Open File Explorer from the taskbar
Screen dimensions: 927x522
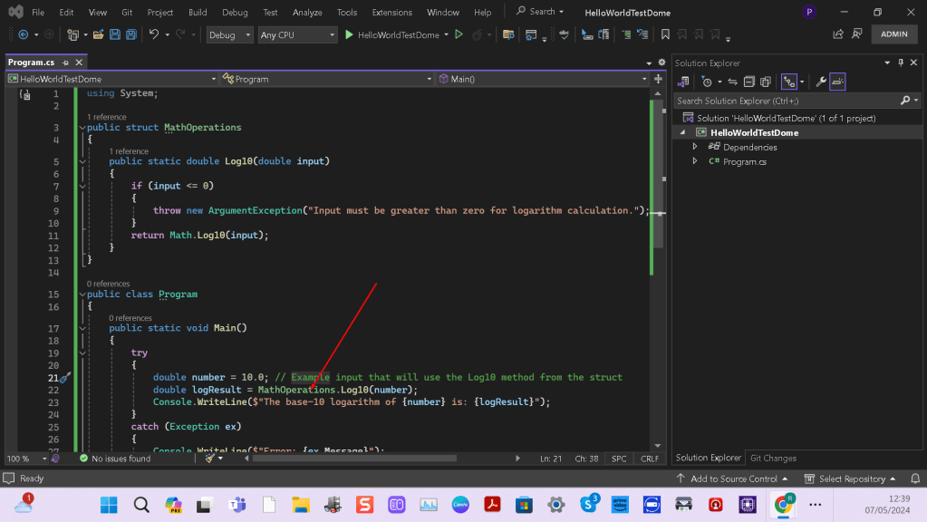(x=301, y=505)
